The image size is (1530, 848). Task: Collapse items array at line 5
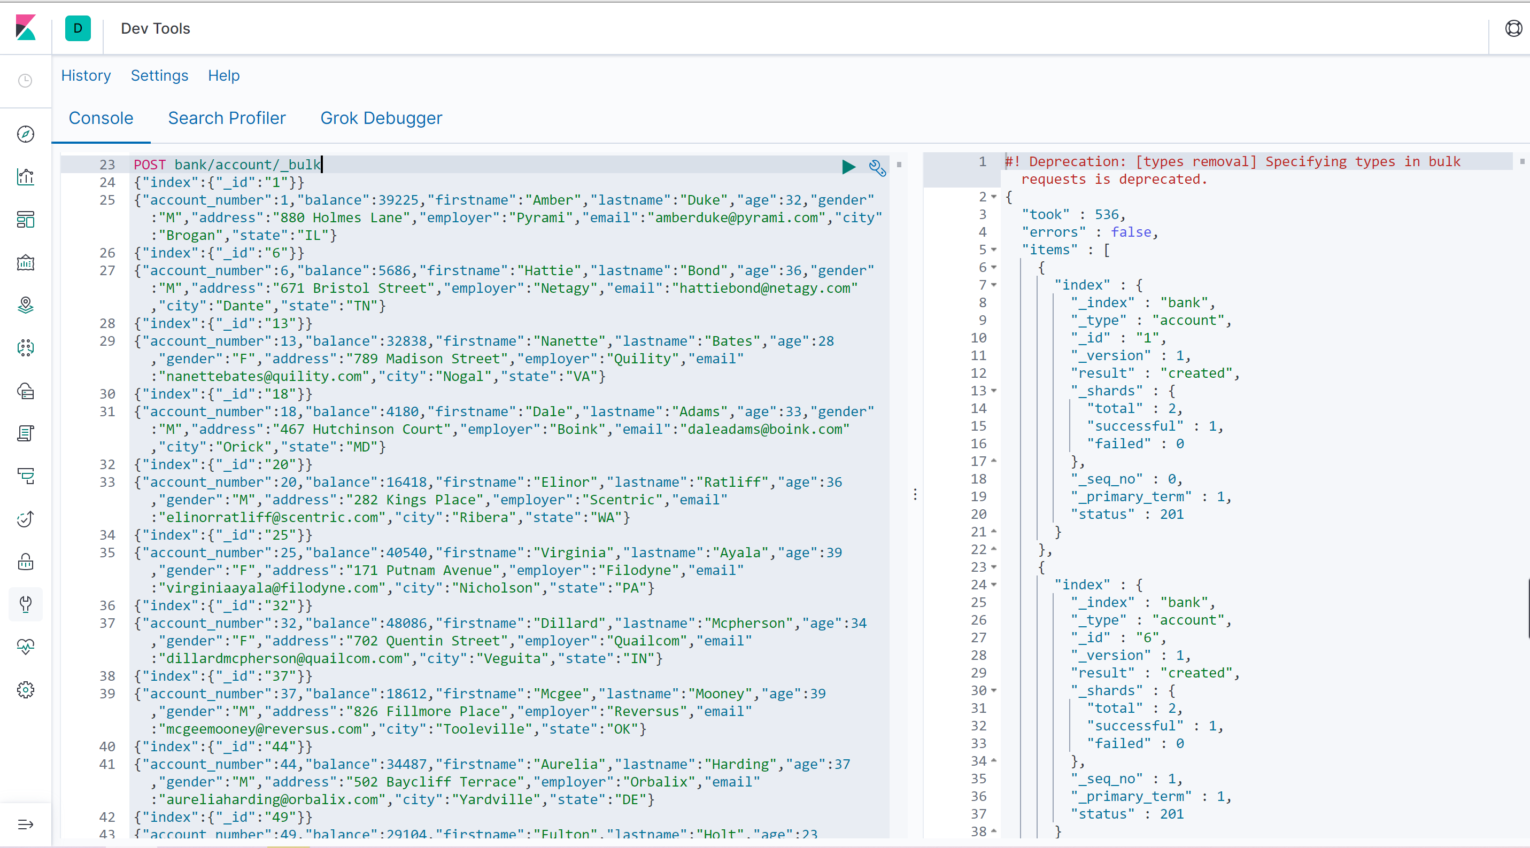pyautogui.click(x=994, y=250)
